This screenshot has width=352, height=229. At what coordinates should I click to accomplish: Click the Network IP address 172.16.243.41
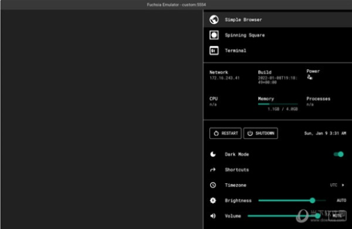(225, 78)
